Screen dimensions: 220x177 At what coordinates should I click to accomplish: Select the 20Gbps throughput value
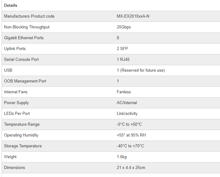(124, 27)
